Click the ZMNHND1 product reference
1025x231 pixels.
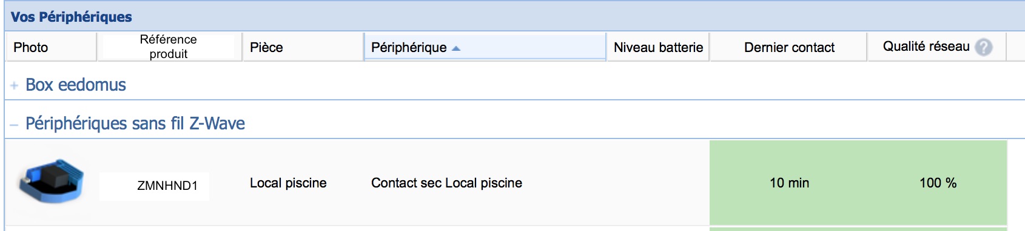coord(167,186)
